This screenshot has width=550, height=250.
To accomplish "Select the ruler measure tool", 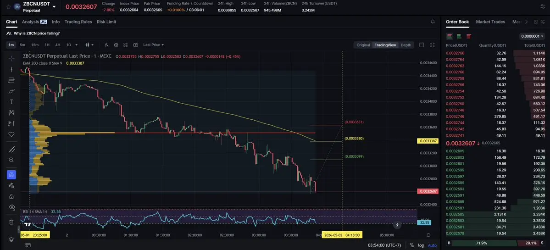I will click(x=11, y=150).
